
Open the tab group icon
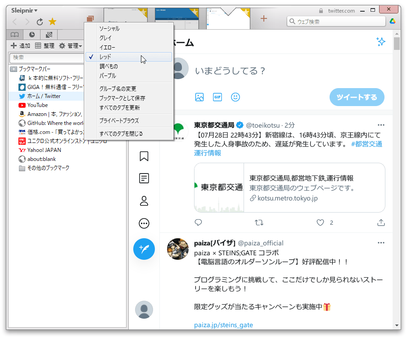[x=90, y=19]
